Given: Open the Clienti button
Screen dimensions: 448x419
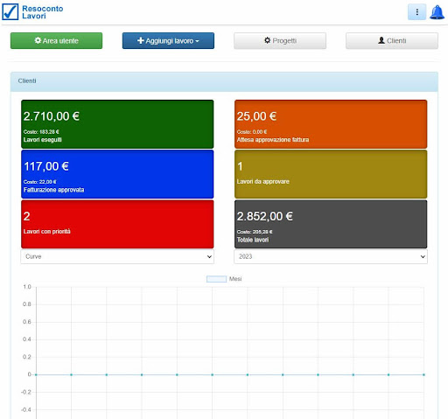Looking at the screenshot, I should [392, 40].
